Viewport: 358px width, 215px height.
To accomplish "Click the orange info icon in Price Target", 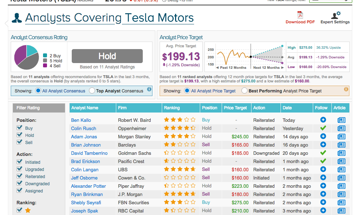I will [346, 89].
